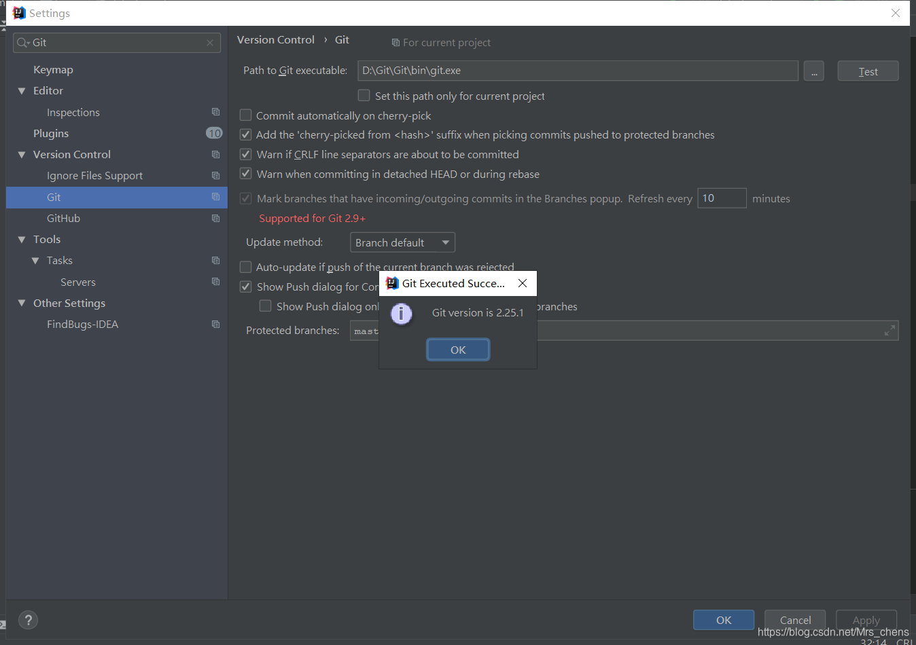Click the OK button at the bottom of Settings

(724, 620)
